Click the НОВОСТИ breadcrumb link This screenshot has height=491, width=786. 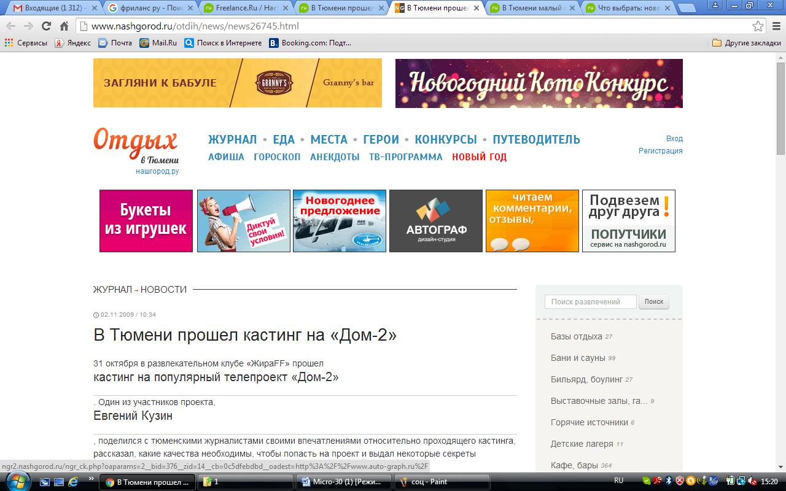pyautogui.click(x=163, y=289)
